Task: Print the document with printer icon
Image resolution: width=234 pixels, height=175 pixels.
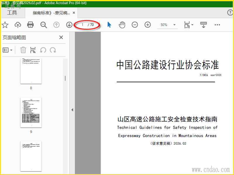Action: [30, 25]
